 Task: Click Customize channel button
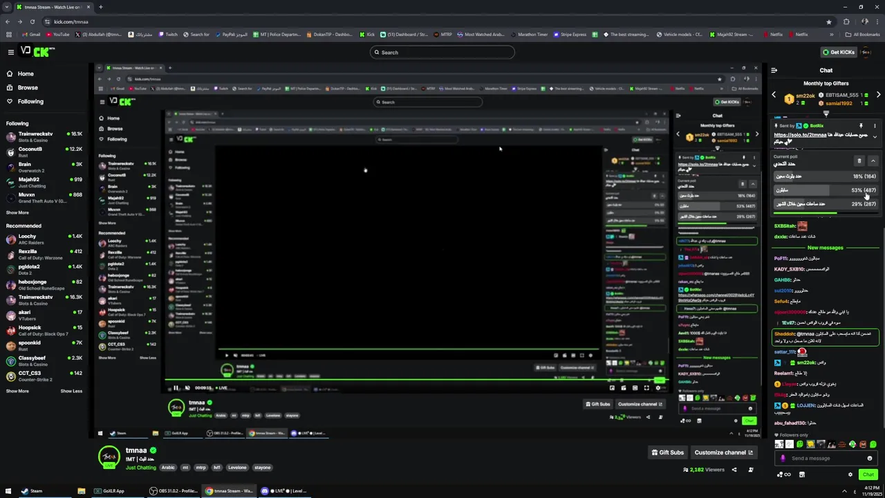[723, 452]
